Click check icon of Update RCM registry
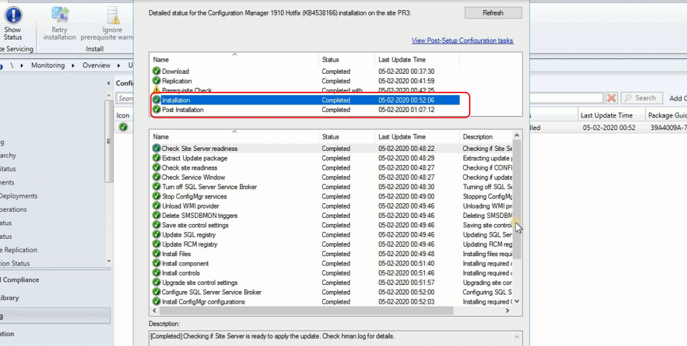Screen dimensions: 687x346 tap(156, 244)
